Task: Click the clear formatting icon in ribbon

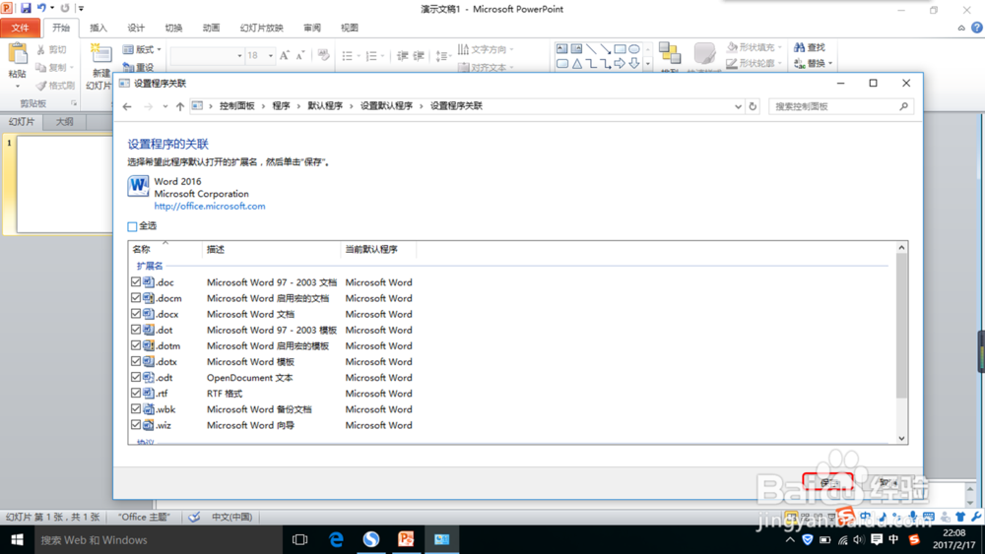Action: click(323, 55)
